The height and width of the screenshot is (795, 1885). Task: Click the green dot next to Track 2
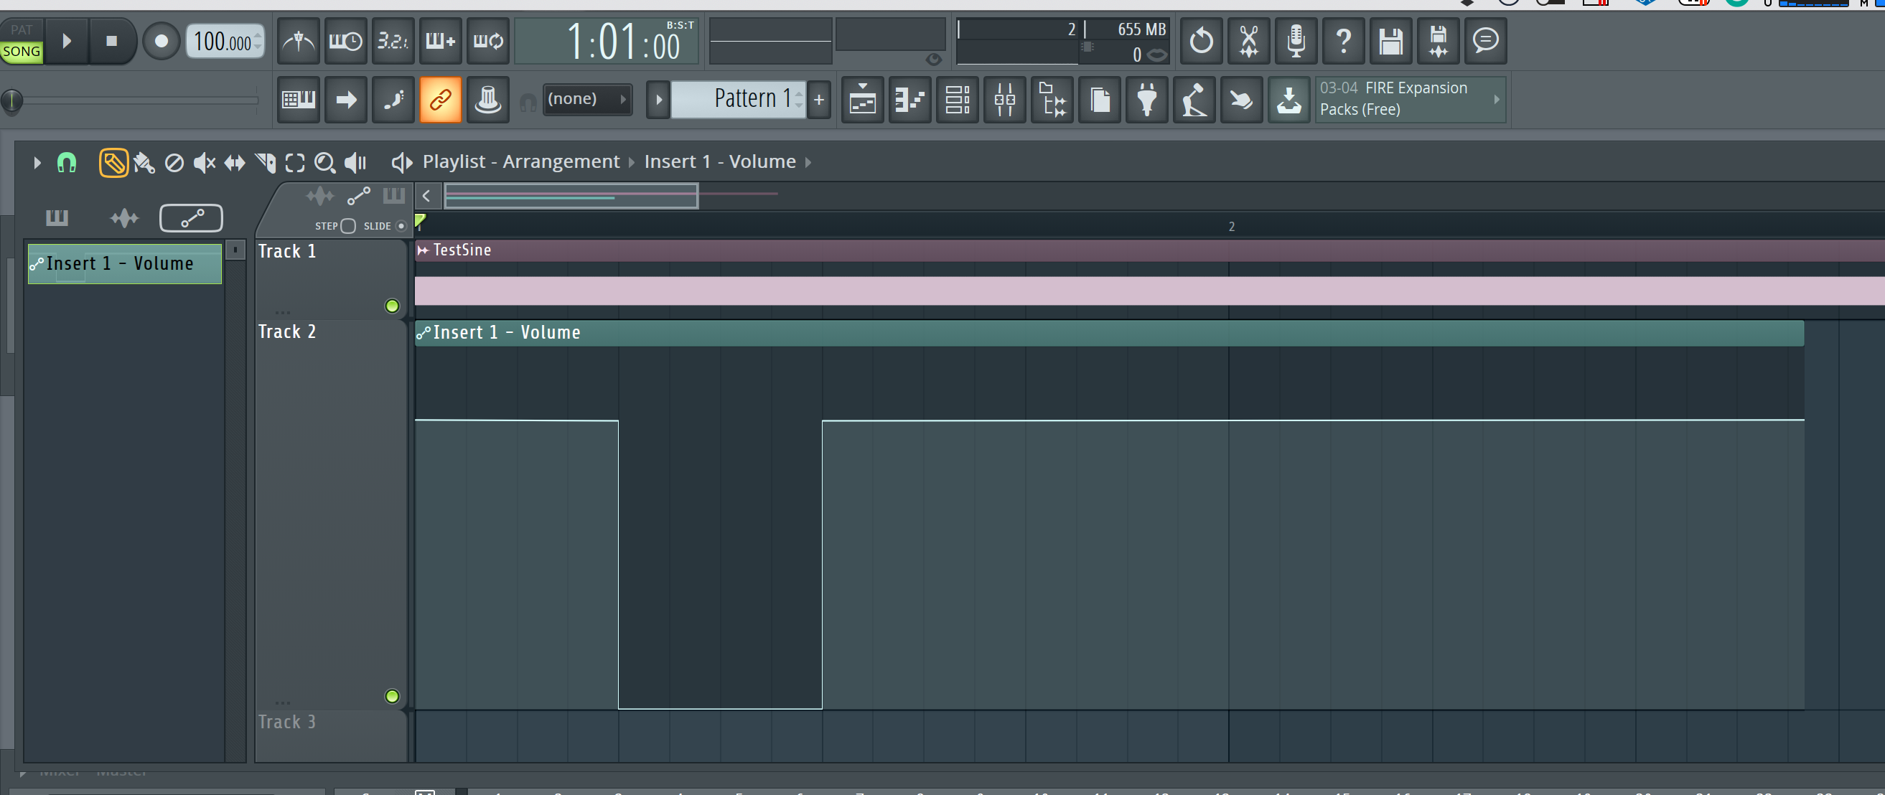pyautogui.click(x=392, y=697)
